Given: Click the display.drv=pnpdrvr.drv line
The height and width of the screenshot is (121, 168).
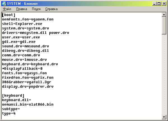Looking at the screenshot, I should click(x=28, y=86).
